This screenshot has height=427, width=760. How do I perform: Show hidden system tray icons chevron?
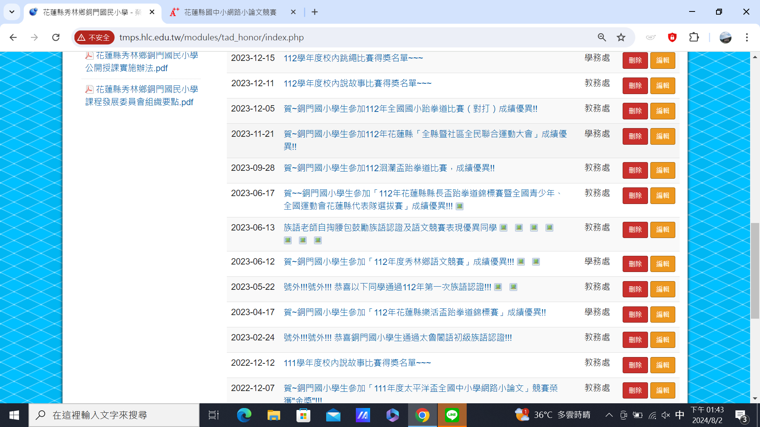click(x=609, y=415)
